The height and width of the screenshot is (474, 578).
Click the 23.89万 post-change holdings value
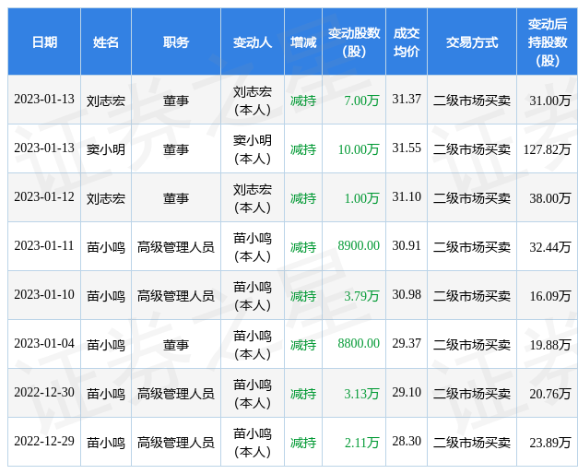click(x=550, y=443)
